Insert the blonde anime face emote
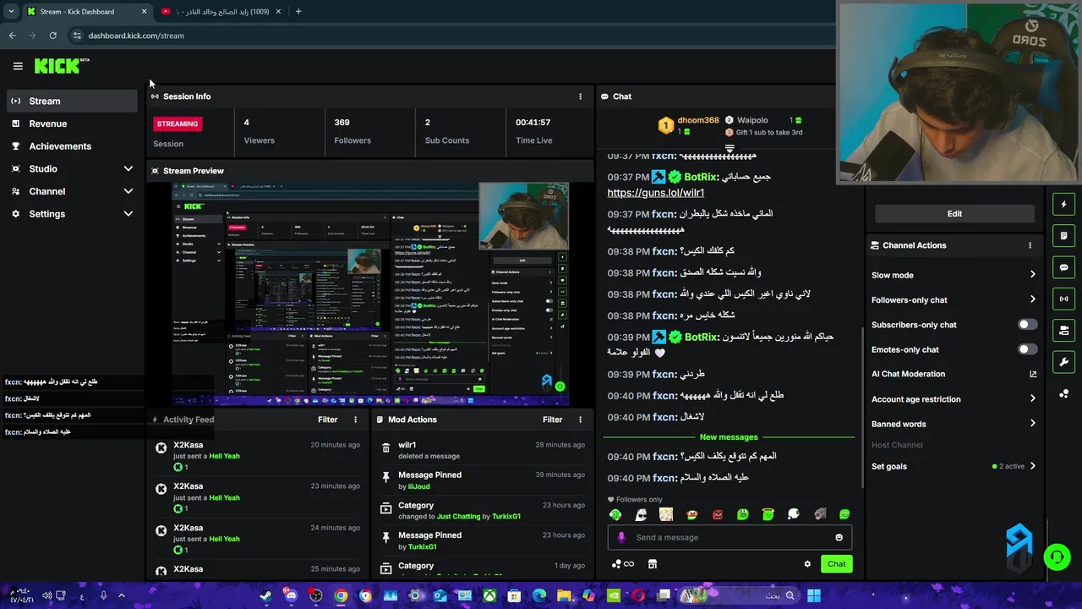The image size is (1082, 609). (666, 514)
